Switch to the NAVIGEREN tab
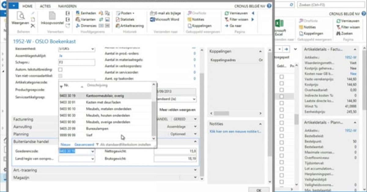Image resolution: width=367 pixels, height=192 pixels. click(x=67, y=6)
